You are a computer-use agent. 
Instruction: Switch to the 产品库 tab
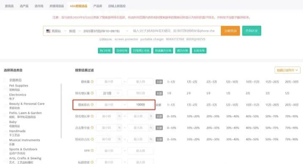98,6
